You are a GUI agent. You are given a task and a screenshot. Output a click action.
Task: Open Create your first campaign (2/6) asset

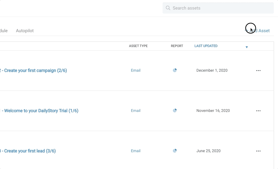(35, 70)
